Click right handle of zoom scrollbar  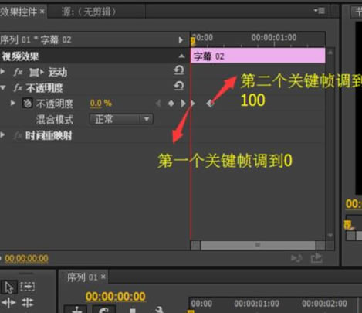pyautogui.click(x=320, y=245)
